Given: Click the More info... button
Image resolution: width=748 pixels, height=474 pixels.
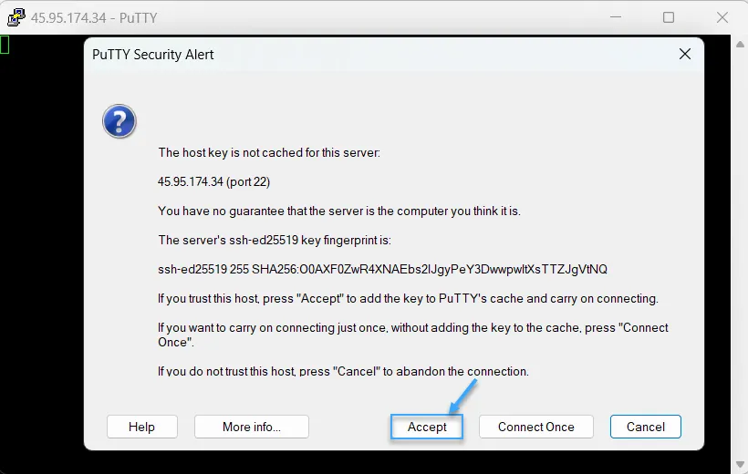Looking at the screenshot, I should (252, 427).
